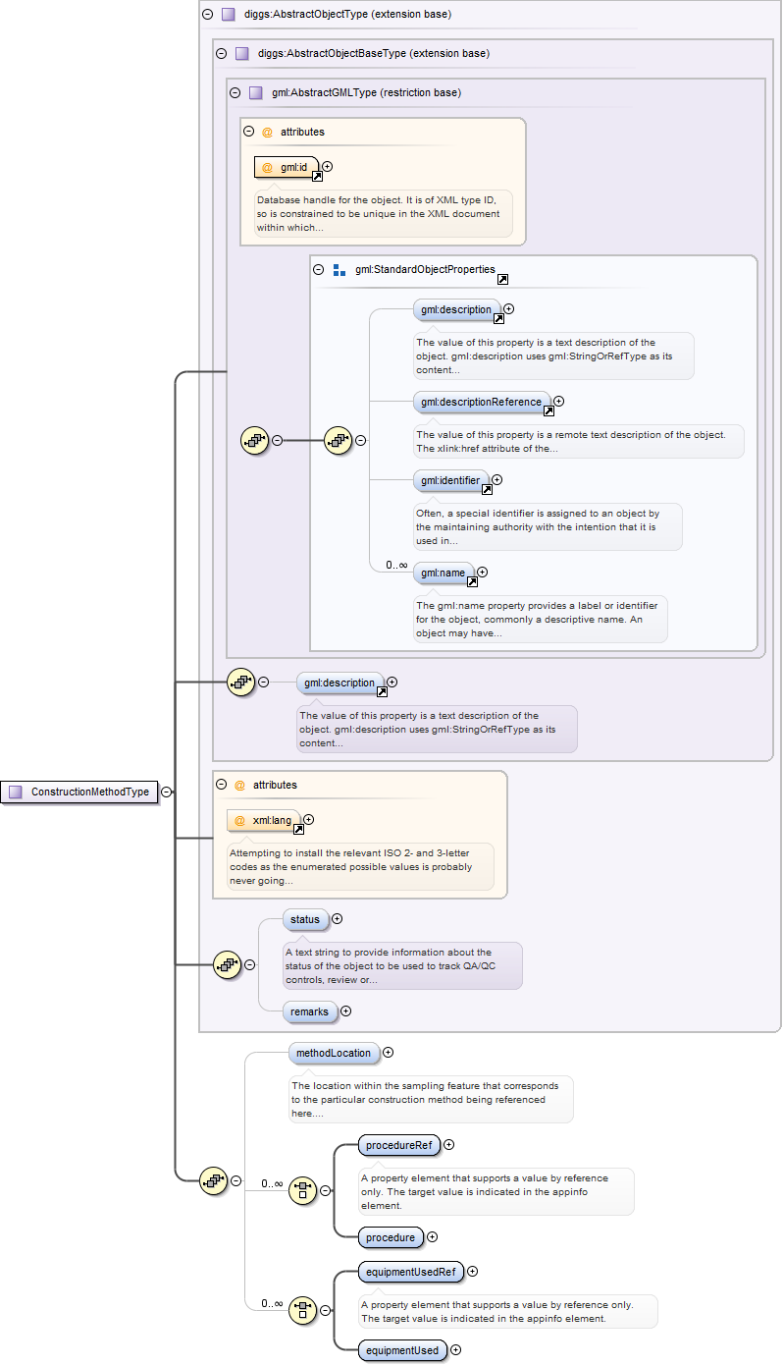Expand the procedure element plus icon
Screen dimensions: 783x1366
coord(433,1237)
